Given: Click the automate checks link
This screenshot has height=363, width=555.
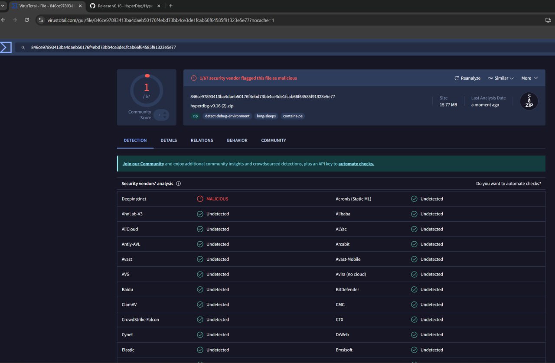Looking at the screenshot, I should pyautogui.click(x=356, y=164).
